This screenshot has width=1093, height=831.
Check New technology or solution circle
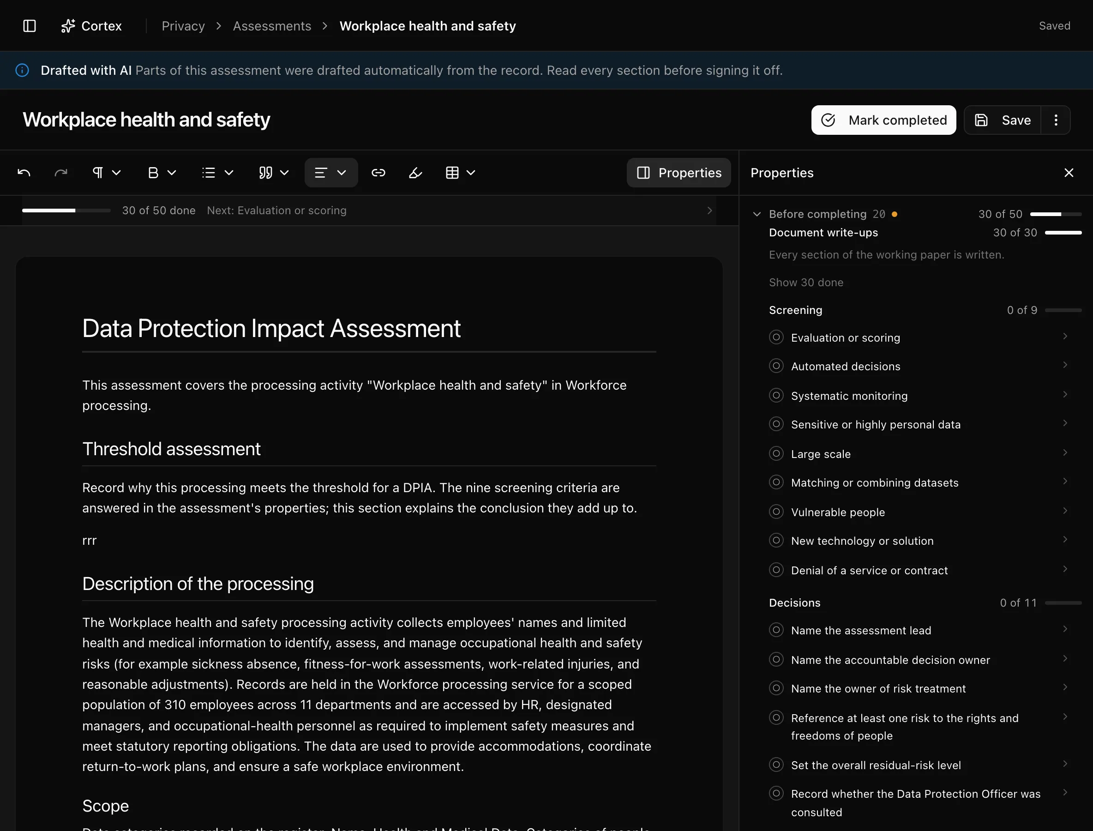776,541
